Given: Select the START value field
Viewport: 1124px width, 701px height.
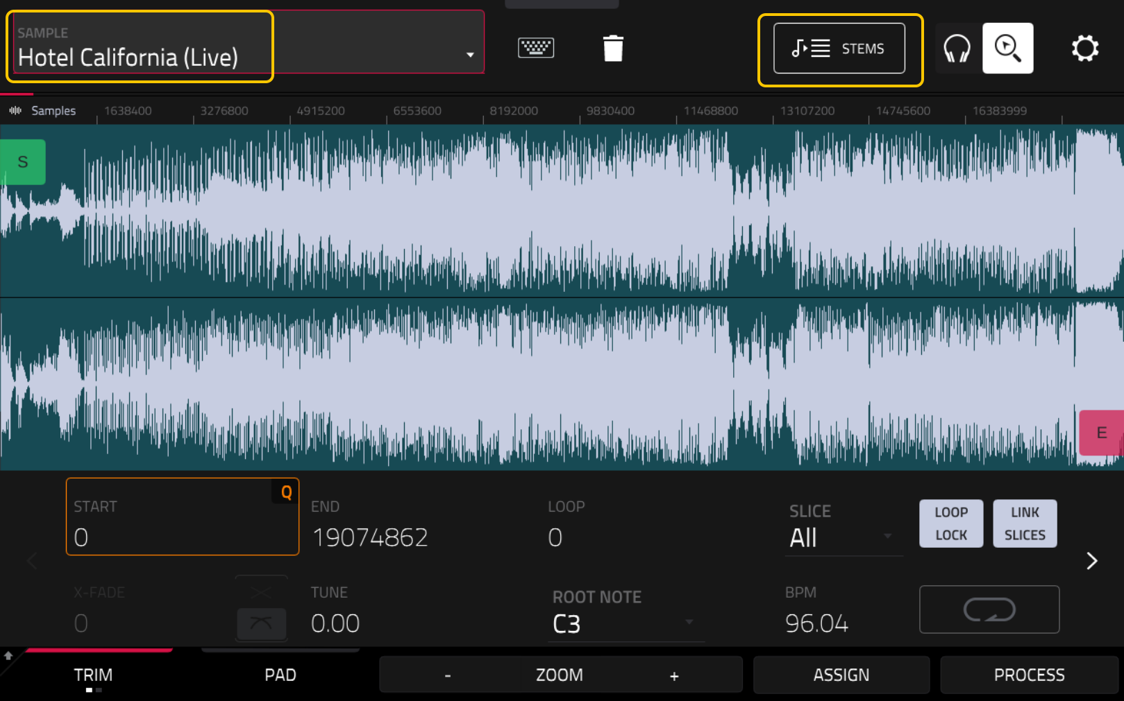Looking at the screenshot, I should coord(183,517).
